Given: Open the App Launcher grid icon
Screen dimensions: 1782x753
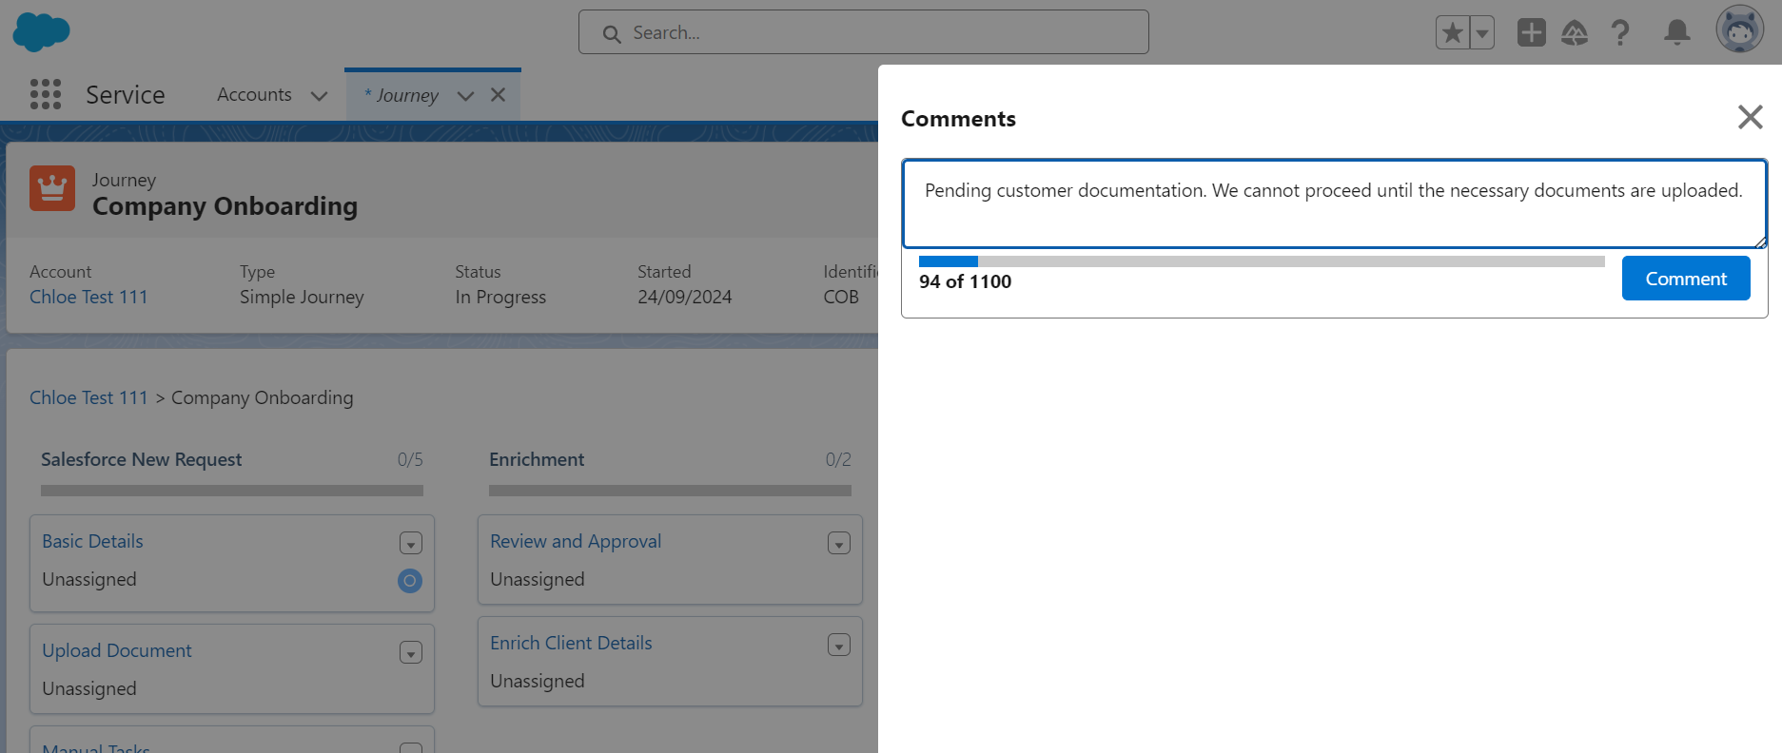Looking at the screenshot, I should pyautogui.click(x=46, y=94).
